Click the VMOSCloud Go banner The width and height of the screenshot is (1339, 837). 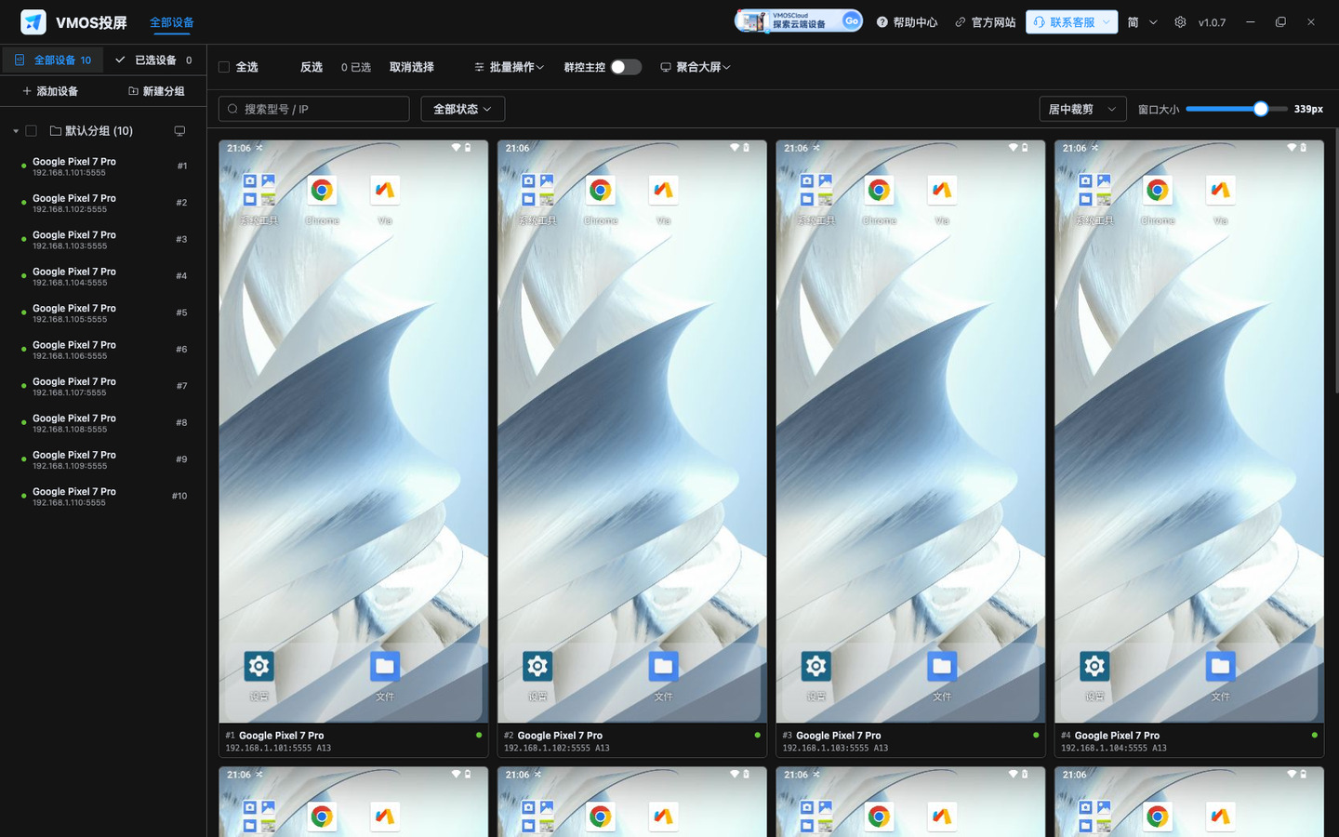[x=799, y=20]
